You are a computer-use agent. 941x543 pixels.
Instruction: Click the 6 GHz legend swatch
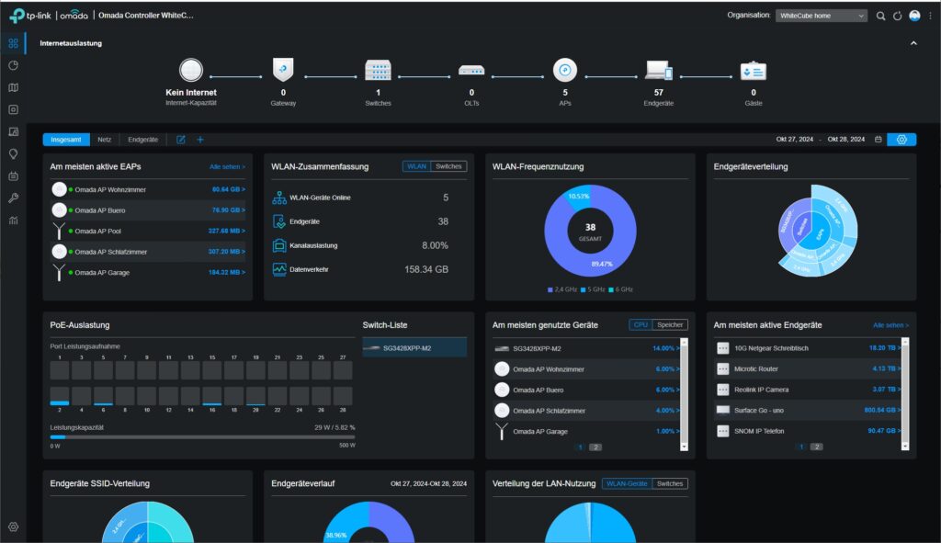point(611,289)
